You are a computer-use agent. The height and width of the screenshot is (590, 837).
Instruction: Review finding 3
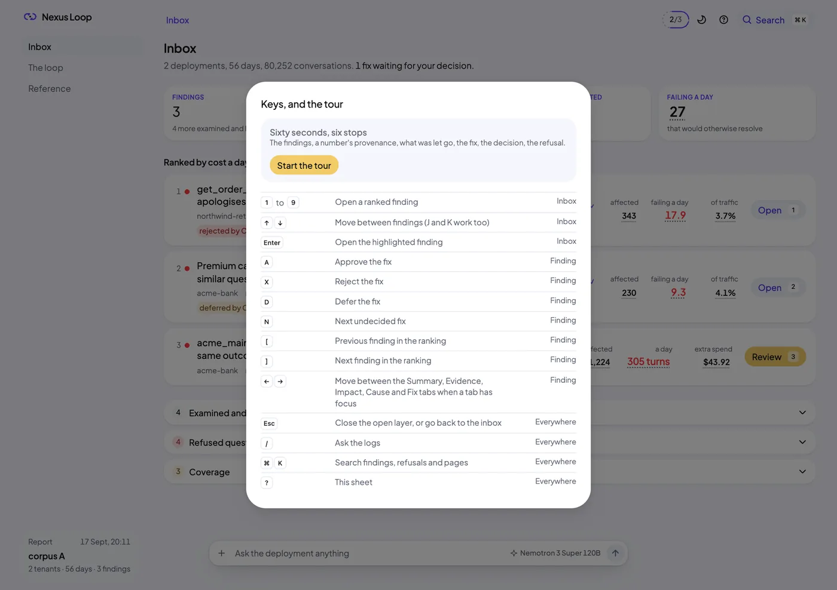point(775,357)
